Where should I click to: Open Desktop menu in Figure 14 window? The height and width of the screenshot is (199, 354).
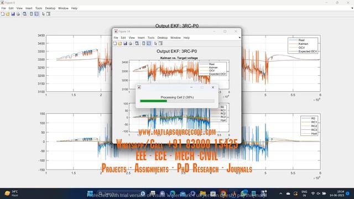pos(163,38)
